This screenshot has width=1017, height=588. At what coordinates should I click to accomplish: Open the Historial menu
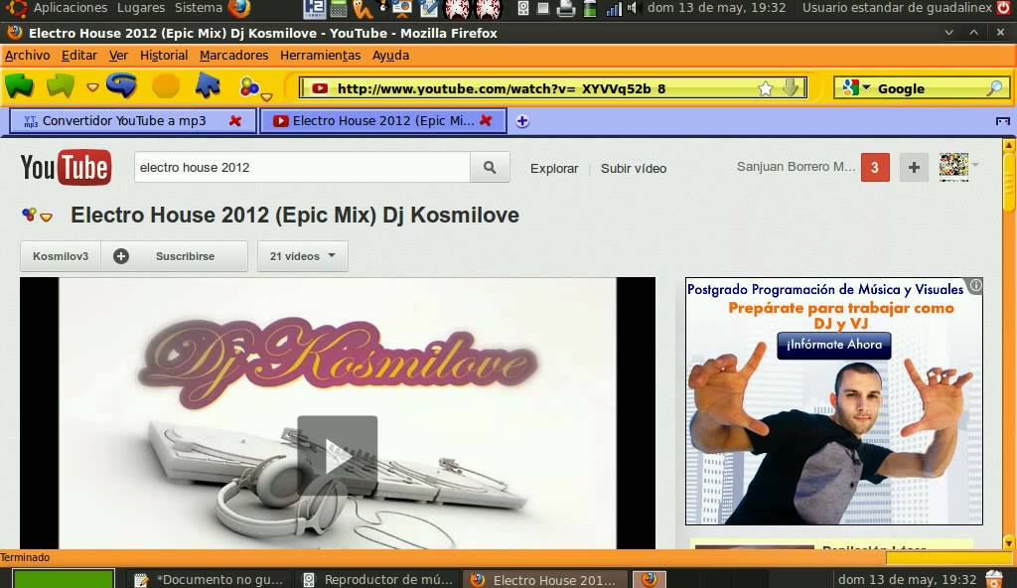164,56
